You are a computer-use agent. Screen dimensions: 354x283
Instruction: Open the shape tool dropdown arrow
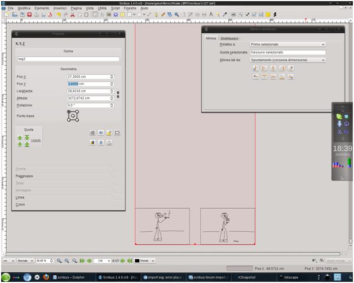click(x=134, y=15)
